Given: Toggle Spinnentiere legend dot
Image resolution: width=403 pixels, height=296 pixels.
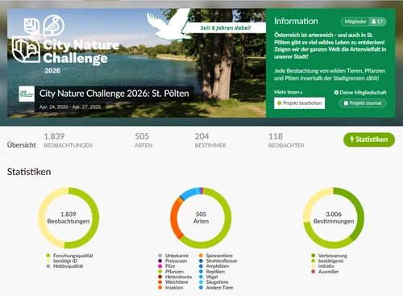Looking at the screenshot, I should tap(201, 256).
